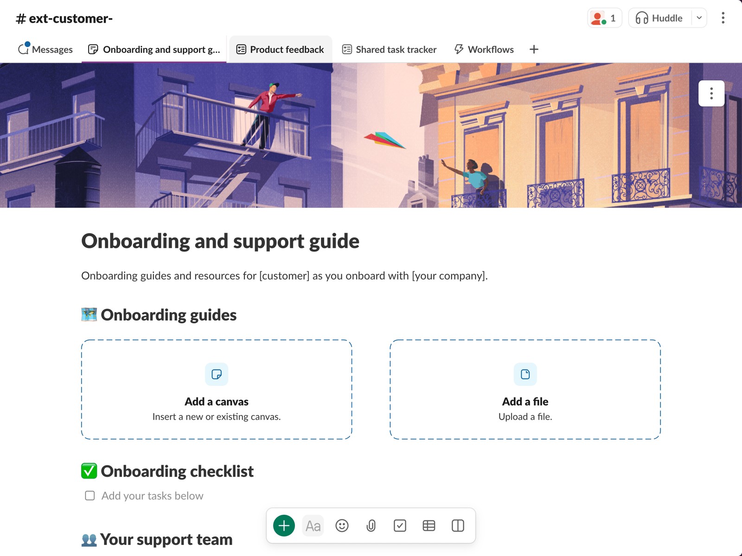The height and width of the screenshot is (556, 742).
Task: Click the paperclip attachment icon
Action: pyautogui.click(x=371, y=525)
